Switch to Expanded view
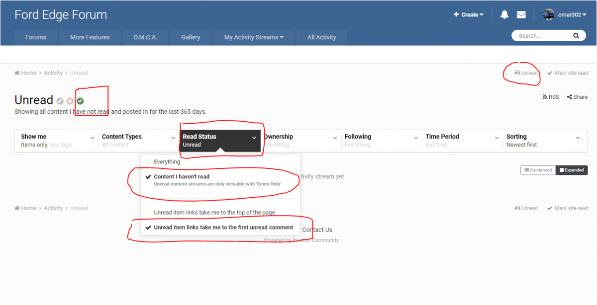 pyautogui.click(x=572, y=170)
